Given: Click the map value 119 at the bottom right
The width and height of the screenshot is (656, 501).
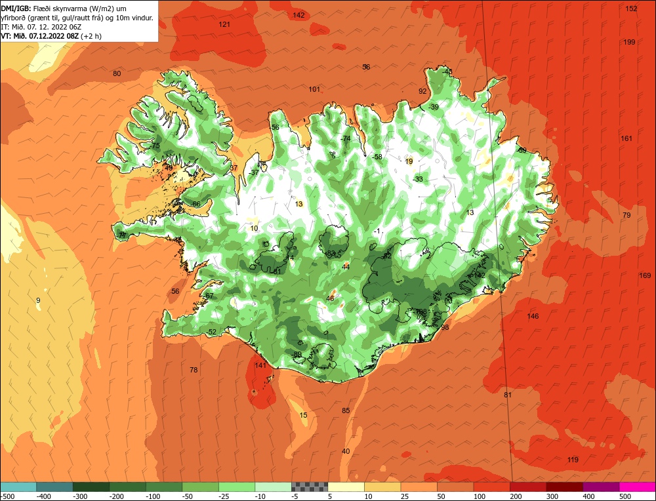Looking at the screenshot, I should click(573, 460).
